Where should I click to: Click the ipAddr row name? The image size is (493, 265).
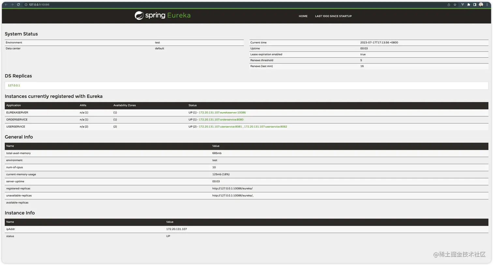point(10,229)
